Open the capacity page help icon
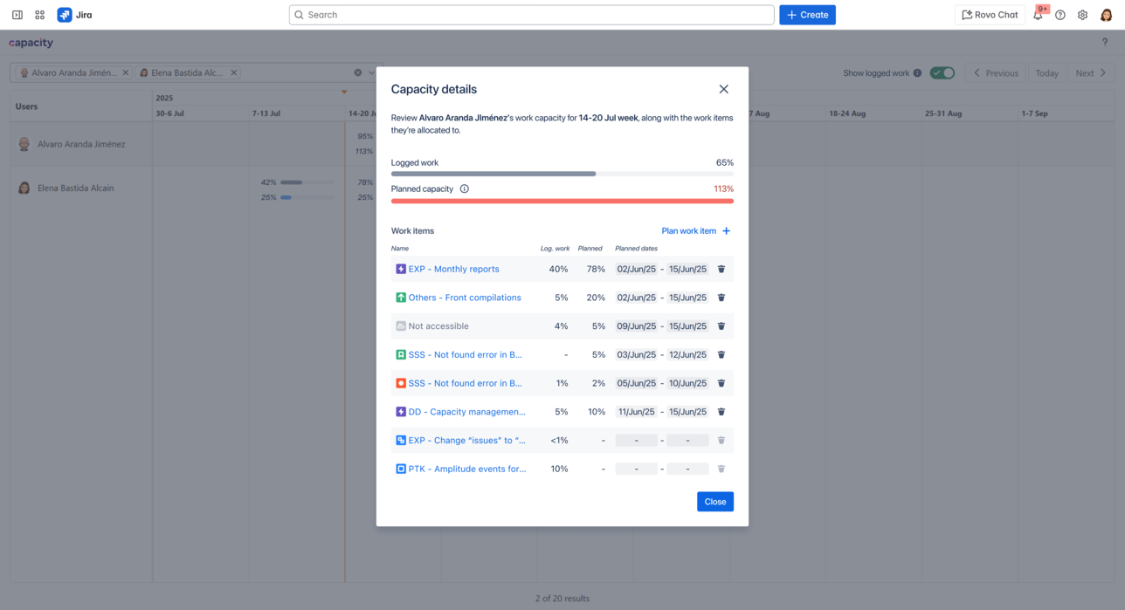Image resolution: width=1125 pixels, height=610 pixels. [1105, 42]
